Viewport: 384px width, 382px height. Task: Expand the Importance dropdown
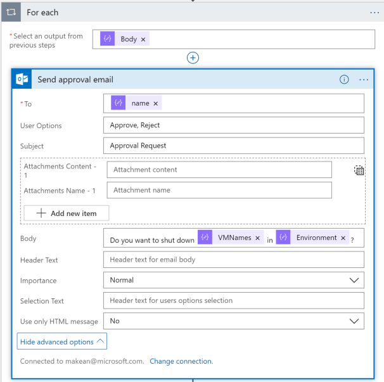point(354,280)
